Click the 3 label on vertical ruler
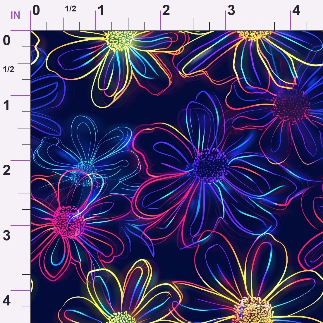323x323 pixels. pyautogui.click(x=7, y=236)
